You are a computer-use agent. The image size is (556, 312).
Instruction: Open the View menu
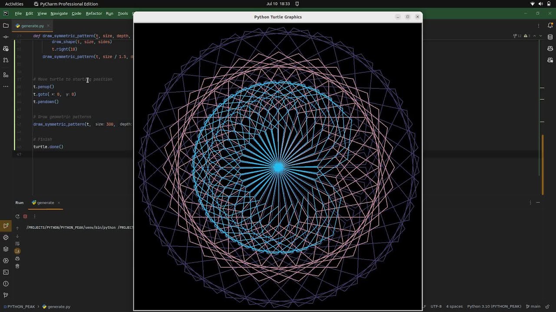click(x=42, y=13)
